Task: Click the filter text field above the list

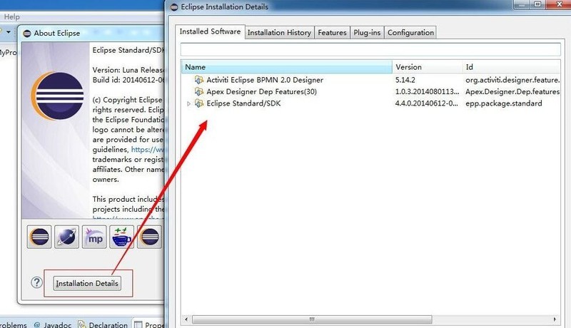Action: 370,49
